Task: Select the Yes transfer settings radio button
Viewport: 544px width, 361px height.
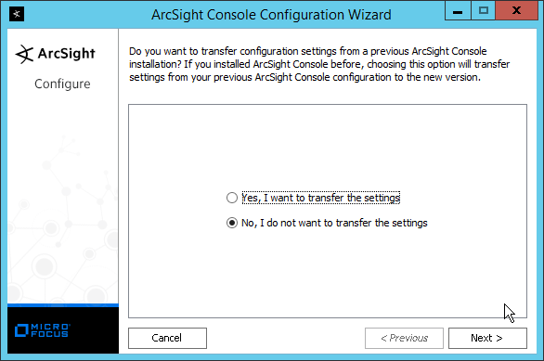Action: point(232,198)
